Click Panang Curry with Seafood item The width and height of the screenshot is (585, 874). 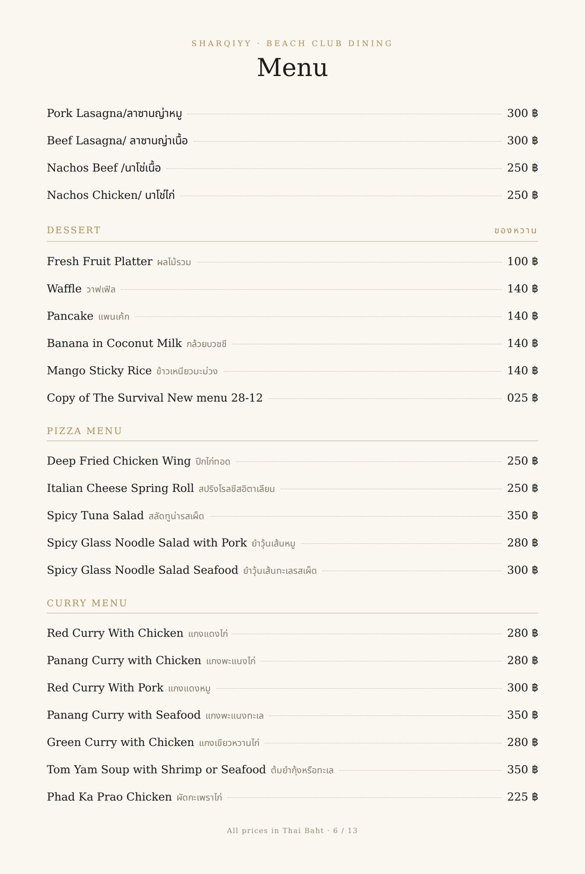[292, 715]
